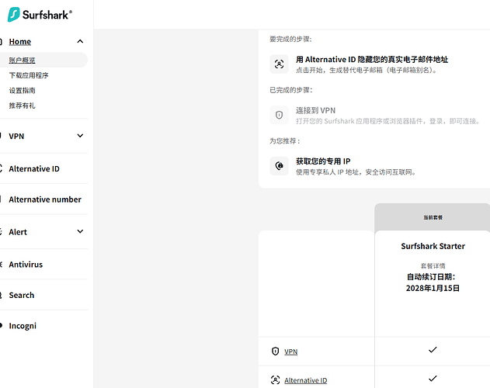Click Alternative ID icon in plan table

pyautogui.click(x=275, y=380)
